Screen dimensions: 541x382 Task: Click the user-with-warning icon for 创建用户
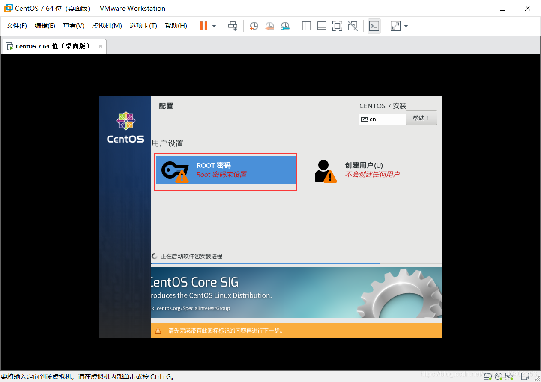point(325,171)
